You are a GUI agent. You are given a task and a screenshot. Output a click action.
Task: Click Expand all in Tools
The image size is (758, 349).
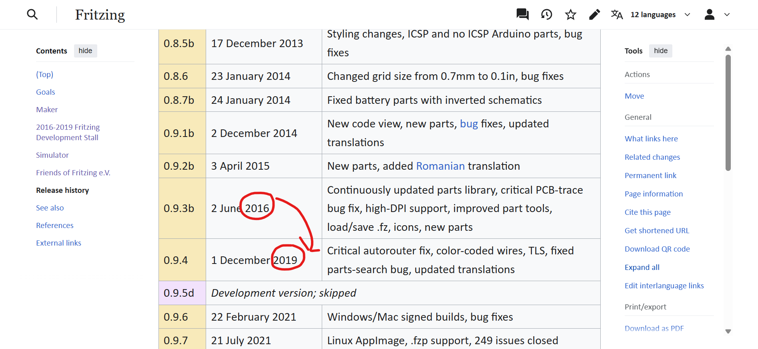coord(642,268)
